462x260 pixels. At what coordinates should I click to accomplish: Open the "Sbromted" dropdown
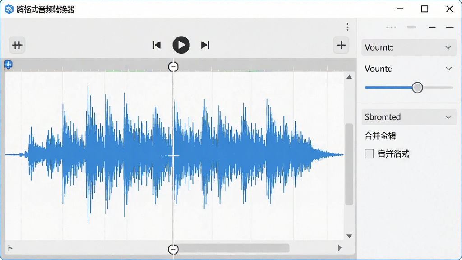409,117
